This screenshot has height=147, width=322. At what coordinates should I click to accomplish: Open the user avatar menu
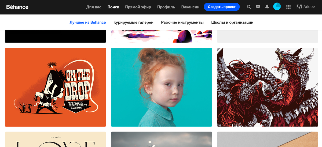[x=277, y=7]
